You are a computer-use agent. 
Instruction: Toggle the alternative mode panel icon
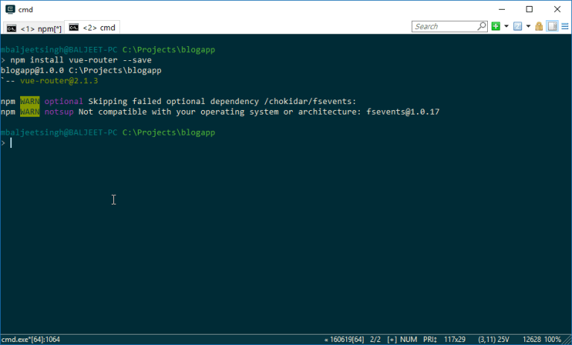(x=553, y=26)
